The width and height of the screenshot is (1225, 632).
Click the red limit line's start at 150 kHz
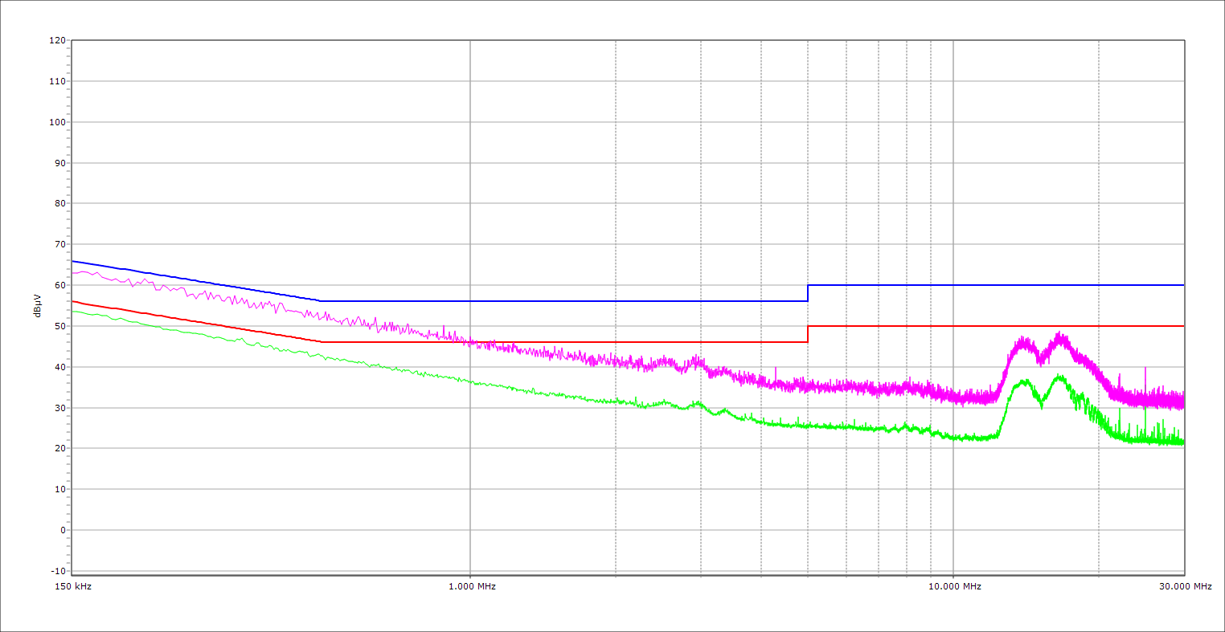pos(73,301)
